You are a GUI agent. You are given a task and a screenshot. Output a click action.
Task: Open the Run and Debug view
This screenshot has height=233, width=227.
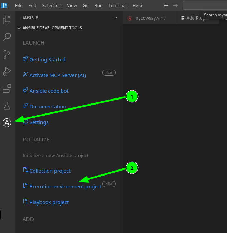(7, 71)
